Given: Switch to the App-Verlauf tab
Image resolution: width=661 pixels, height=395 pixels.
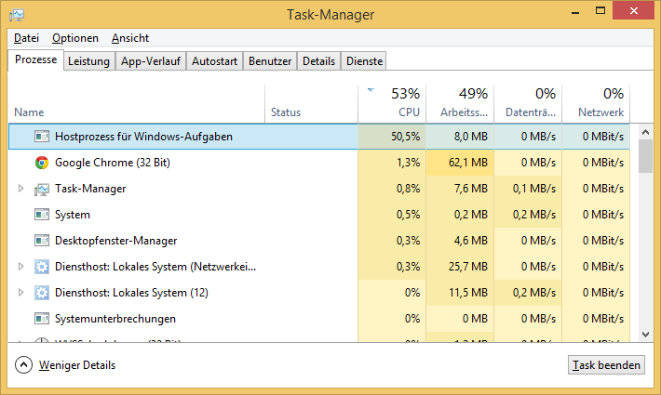Looking at the screenshot, I should [151, 61].
